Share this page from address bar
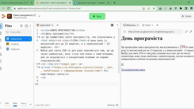The height and width of the screenshot is (109, 194). pos(149,8)
